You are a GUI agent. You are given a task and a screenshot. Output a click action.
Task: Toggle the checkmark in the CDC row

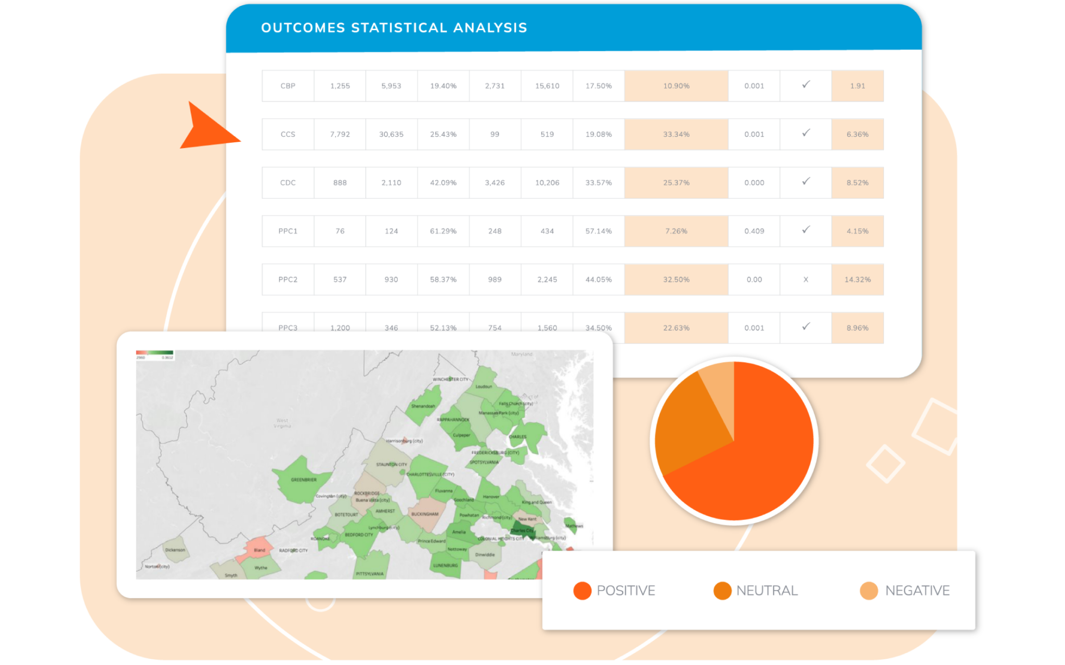coord(805,182)
